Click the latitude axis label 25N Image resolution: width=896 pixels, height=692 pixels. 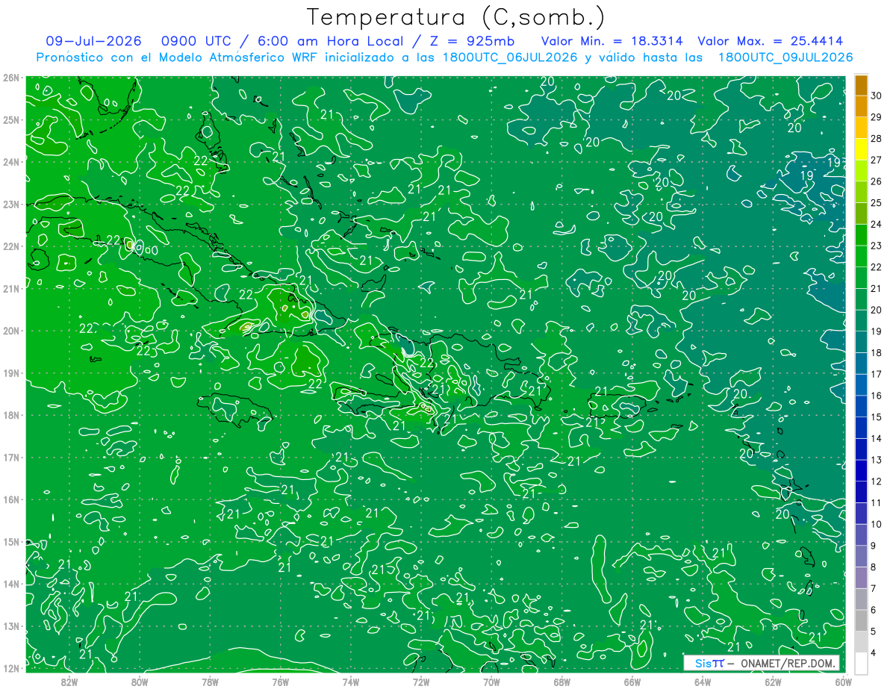tap(11, 119)
